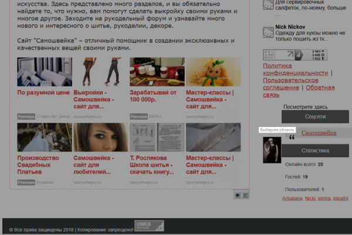The height and width of the screenshot is (235, 352).
Task: Open the jeans models thumbnail
Action: [x=101, y=72]
